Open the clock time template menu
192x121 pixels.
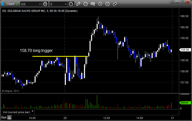(71, 4)
